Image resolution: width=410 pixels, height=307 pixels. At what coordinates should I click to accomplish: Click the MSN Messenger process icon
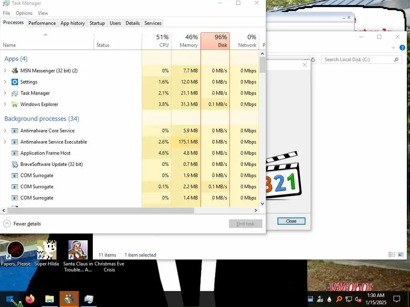15,70
